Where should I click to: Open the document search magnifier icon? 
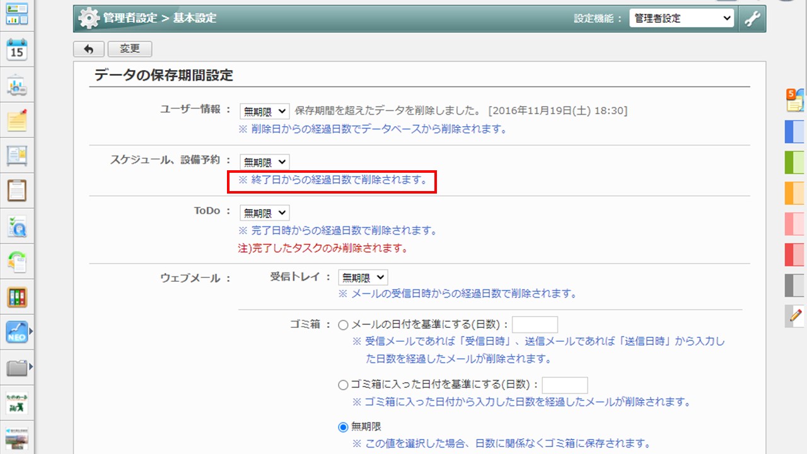(17, 226)
